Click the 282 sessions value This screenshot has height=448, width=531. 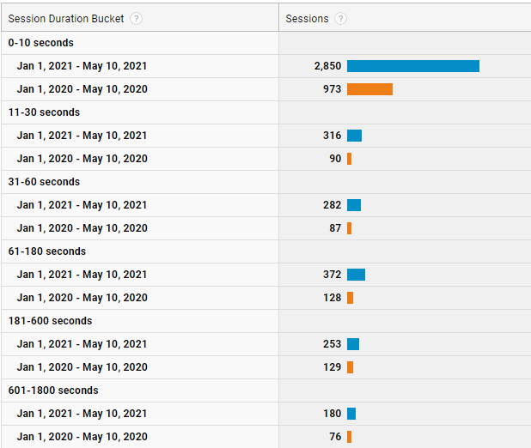[x=331, y=205]
